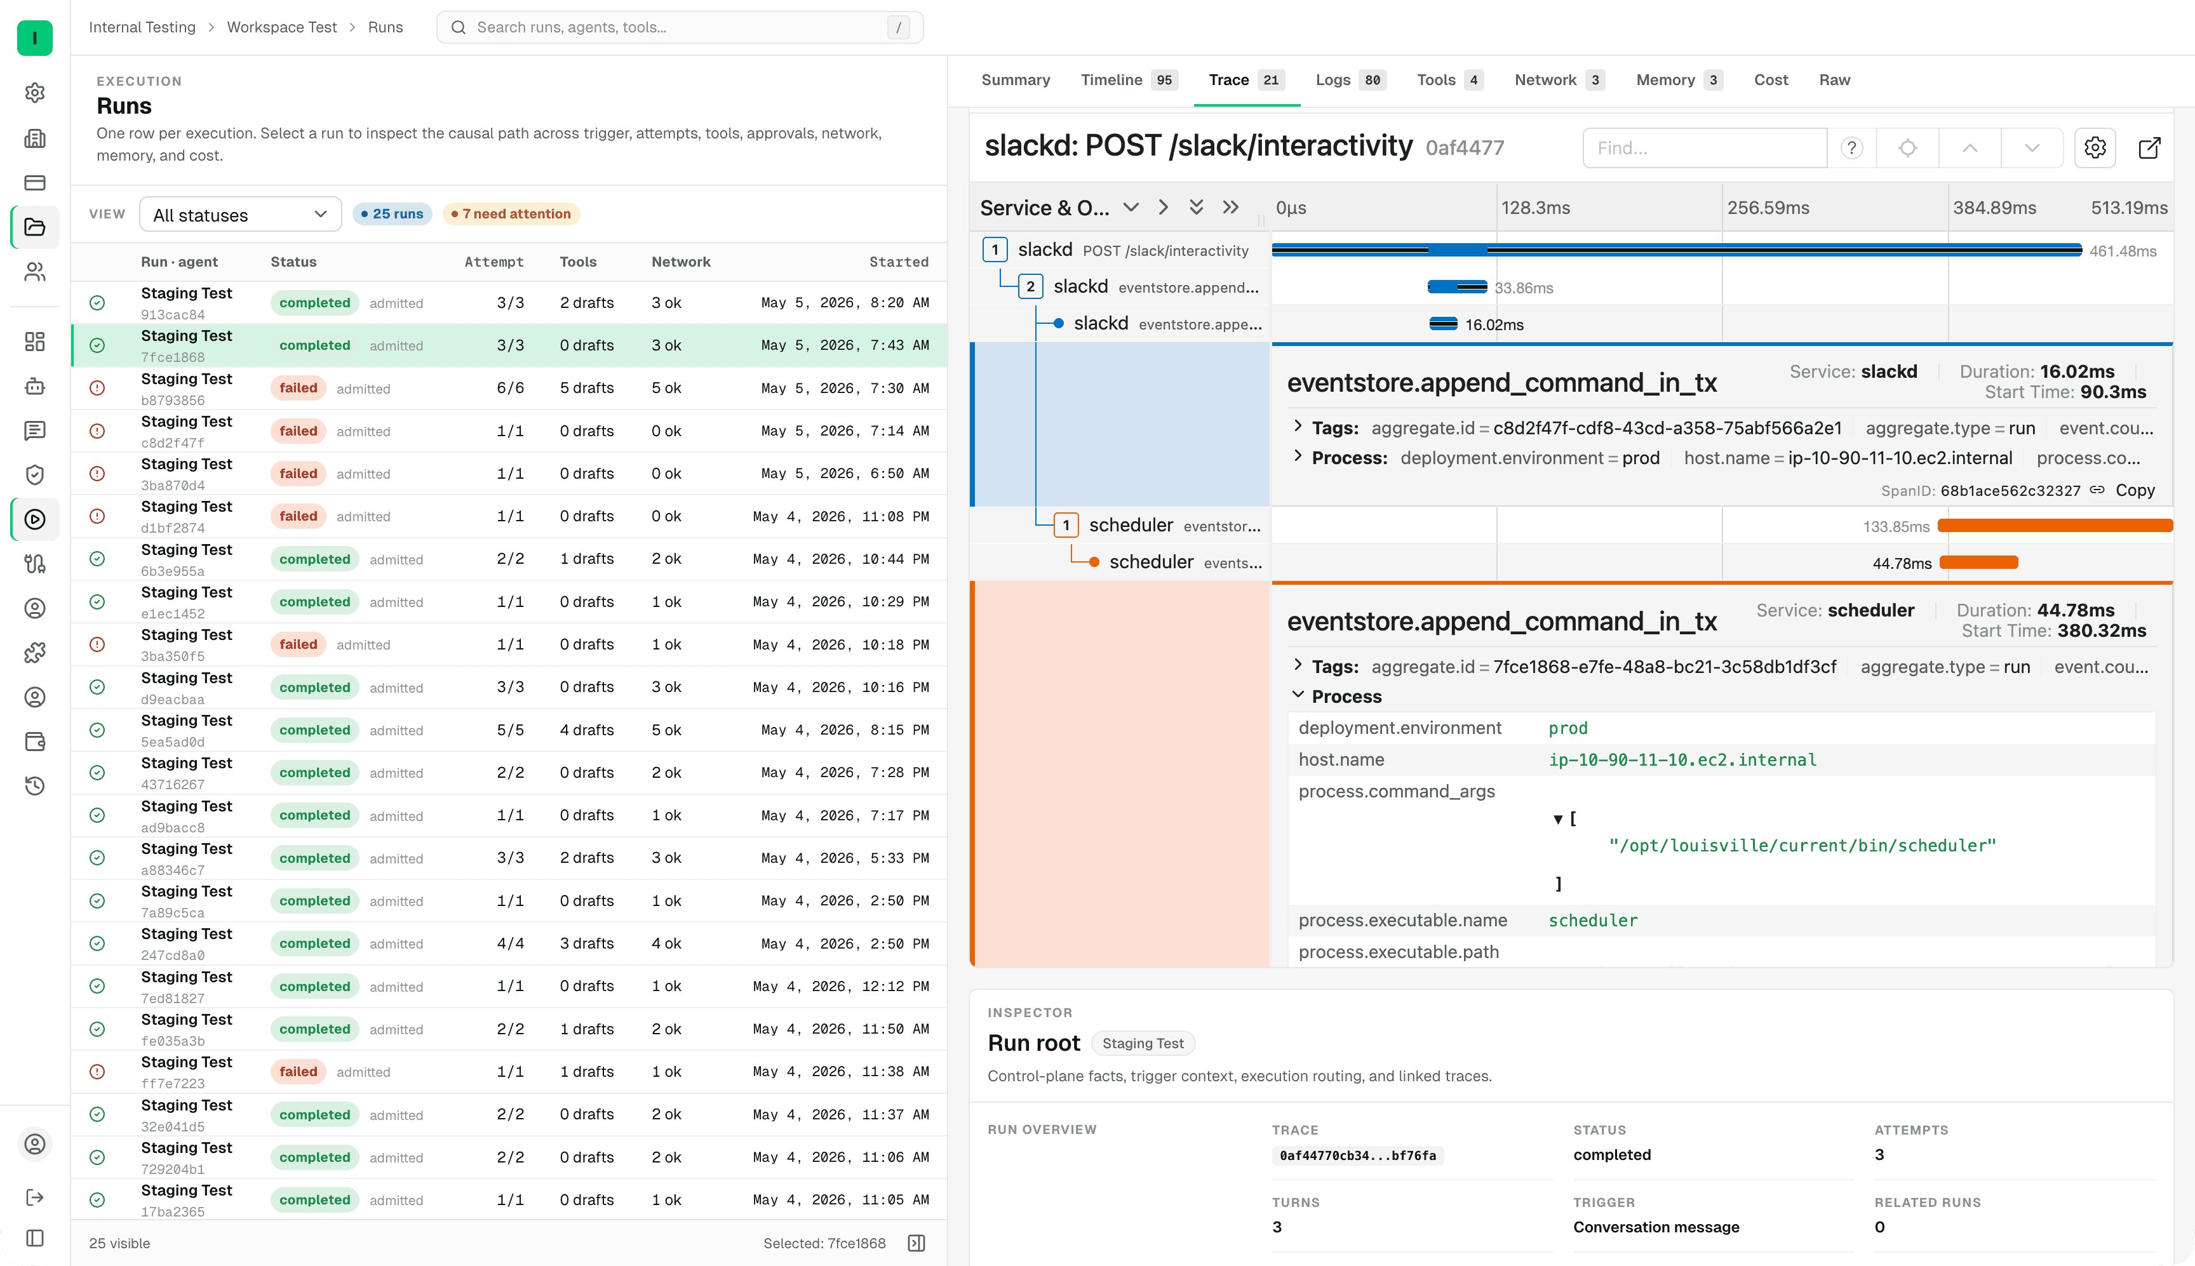2195x1266 pixels.
Task: Click the trace ID 0af44770cb34...bf76fa chip
Action: pos(1357,1156)
